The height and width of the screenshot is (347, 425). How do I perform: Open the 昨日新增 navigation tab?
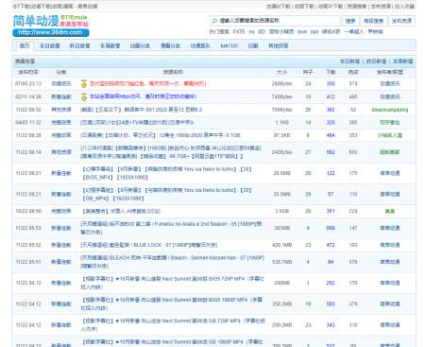point(79,45)
